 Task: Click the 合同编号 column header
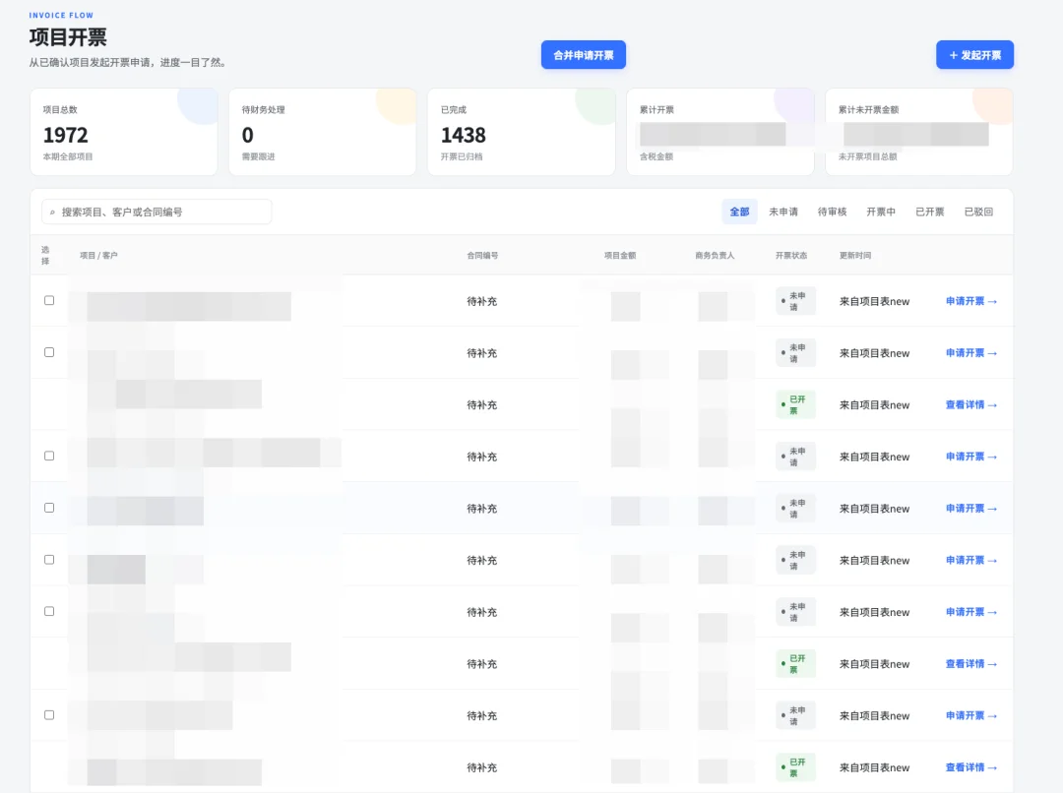click(482, 256)
